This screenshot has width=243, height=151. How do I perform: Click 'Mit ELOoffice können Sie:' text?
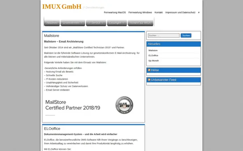(x=58, y=149)
